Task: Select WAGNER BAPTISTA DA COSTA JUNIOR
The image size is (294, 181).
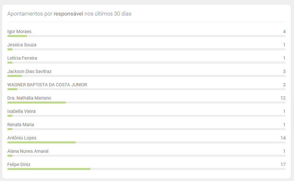Action: click(x=47, y=85)
